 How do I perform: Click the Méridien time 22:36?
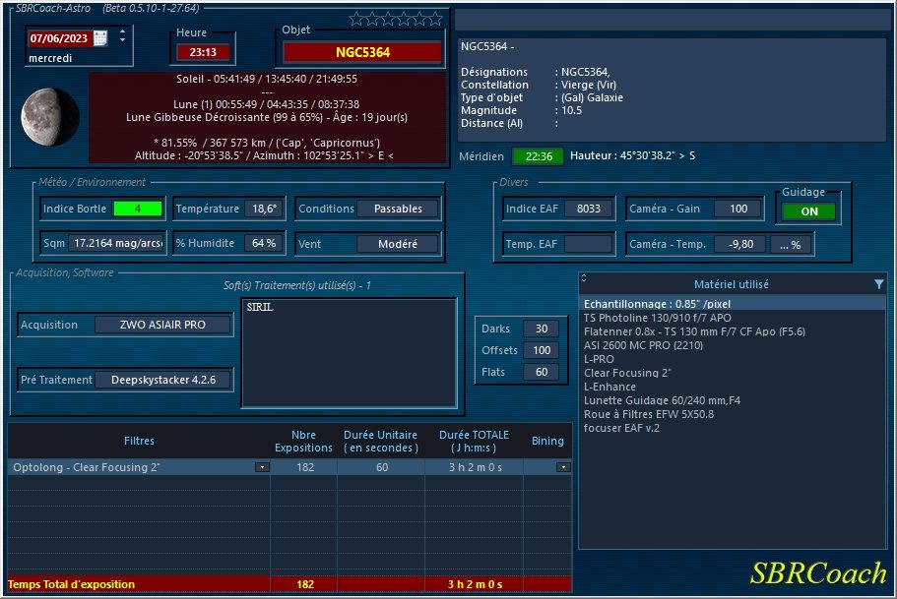tap(539, 156)
